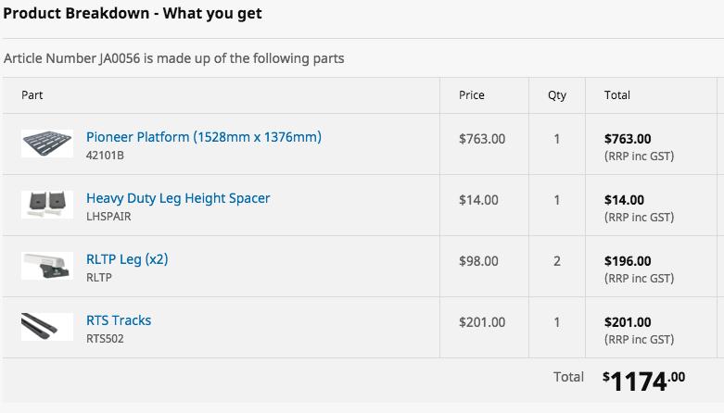Click the quantity 2 for RLTP Leg
Image resolution: width=724 pixels, height=413 pixels.
(x=557, y=261)
